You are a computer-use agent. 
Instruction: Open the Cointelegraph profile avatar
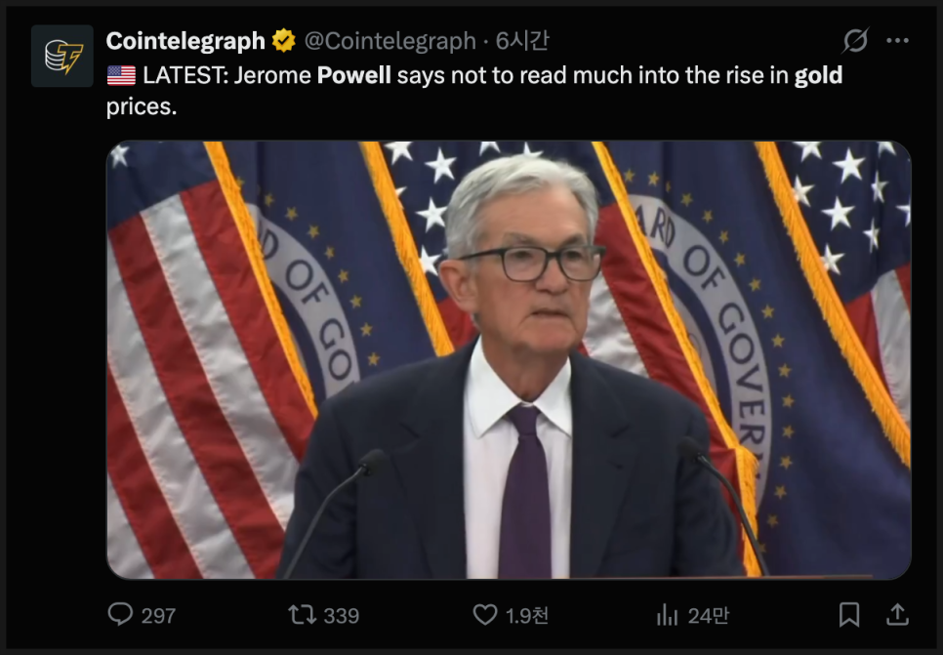[x=61, y=56]
